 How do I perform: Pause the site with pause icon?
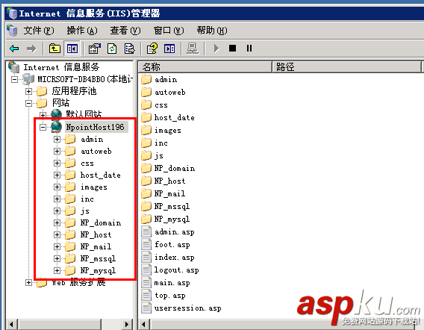click(x=249, y=49)
